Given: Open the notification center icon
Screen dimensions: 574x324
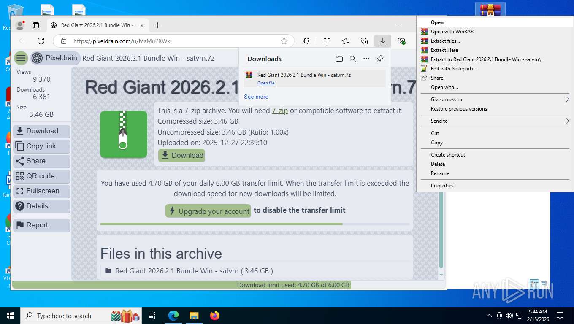Looking at the screenshot, I should [560, 316].
